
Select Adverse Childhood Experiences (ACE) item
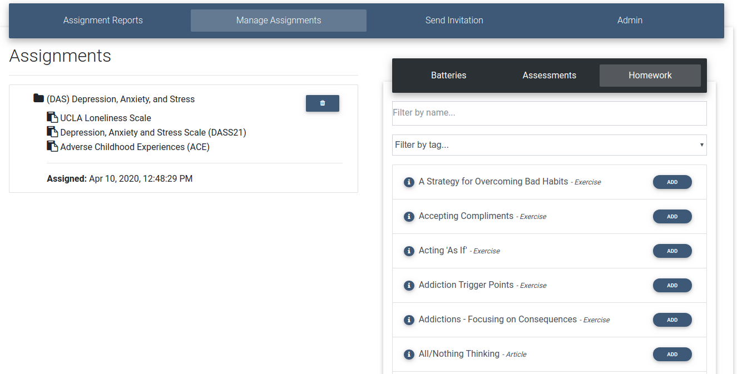pos(135,147)
